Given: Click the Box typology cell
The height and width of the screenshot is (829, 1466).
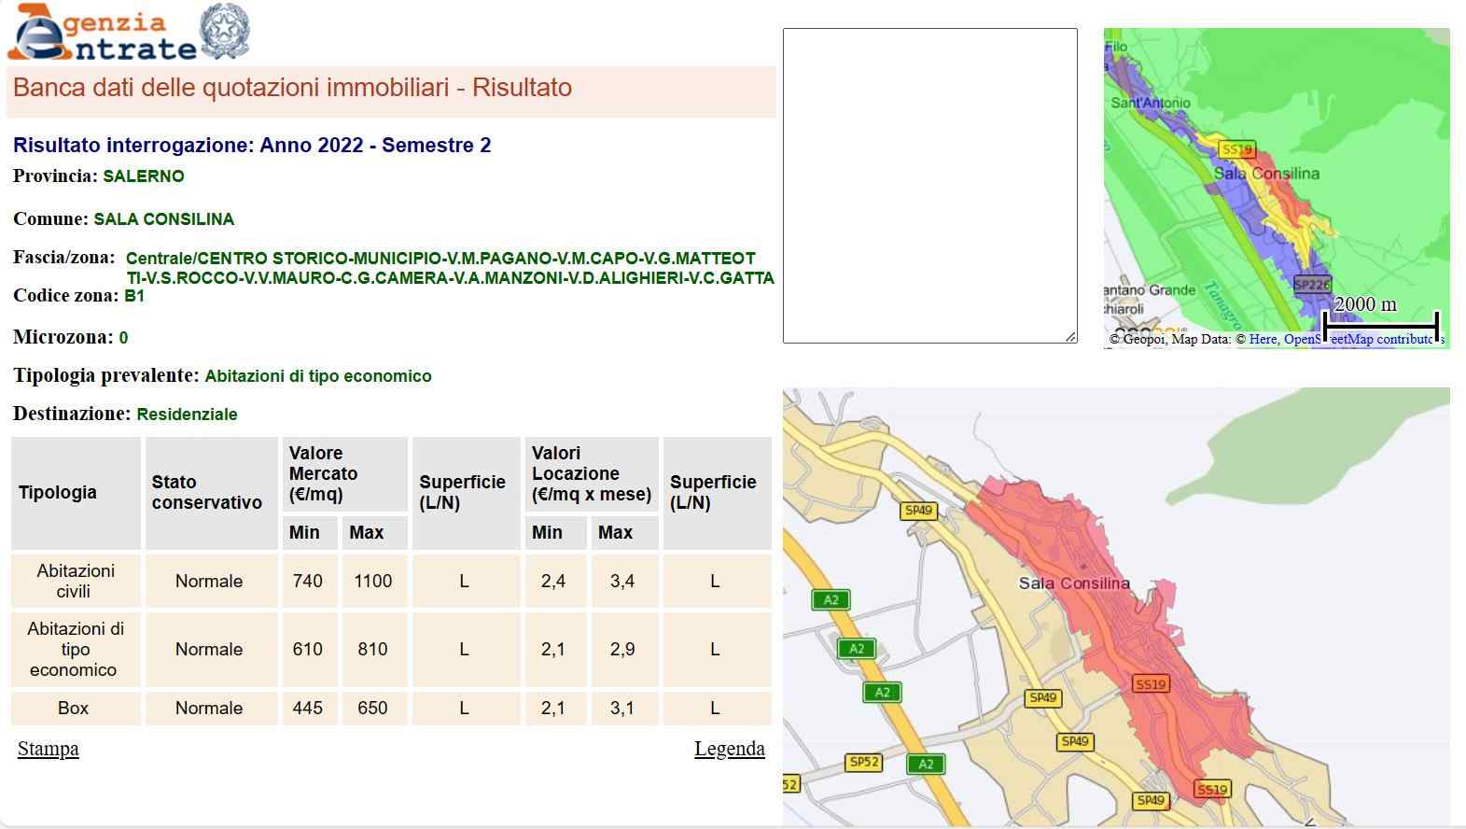Looking at the screenshot, I should point(74,709).
